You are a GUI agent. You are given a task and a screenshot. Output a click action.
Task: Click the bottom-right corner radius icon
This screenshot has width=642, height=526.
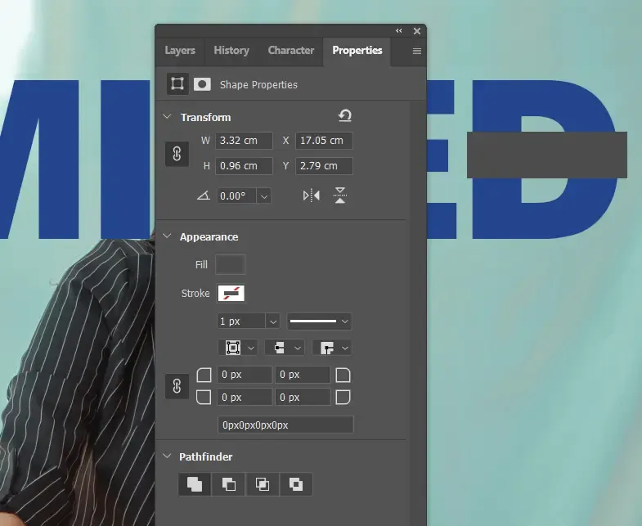(343, 397)
